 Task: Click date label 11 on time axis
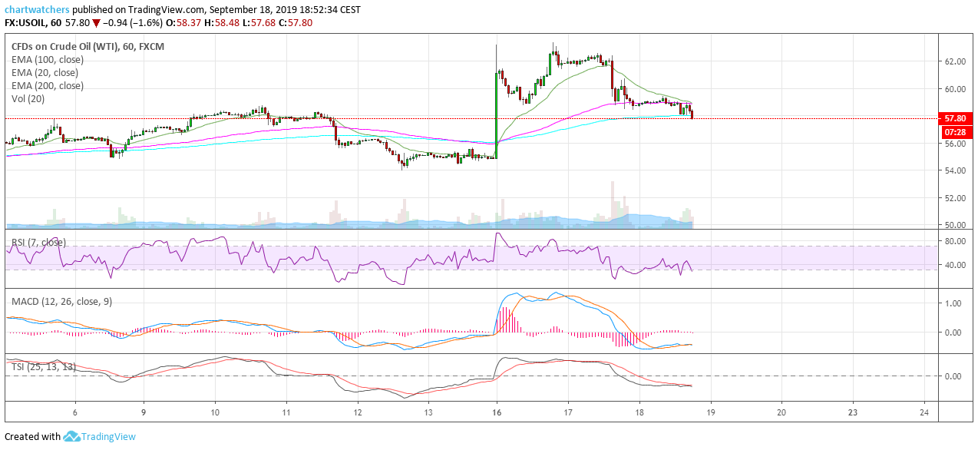click(x=286, y=412)
